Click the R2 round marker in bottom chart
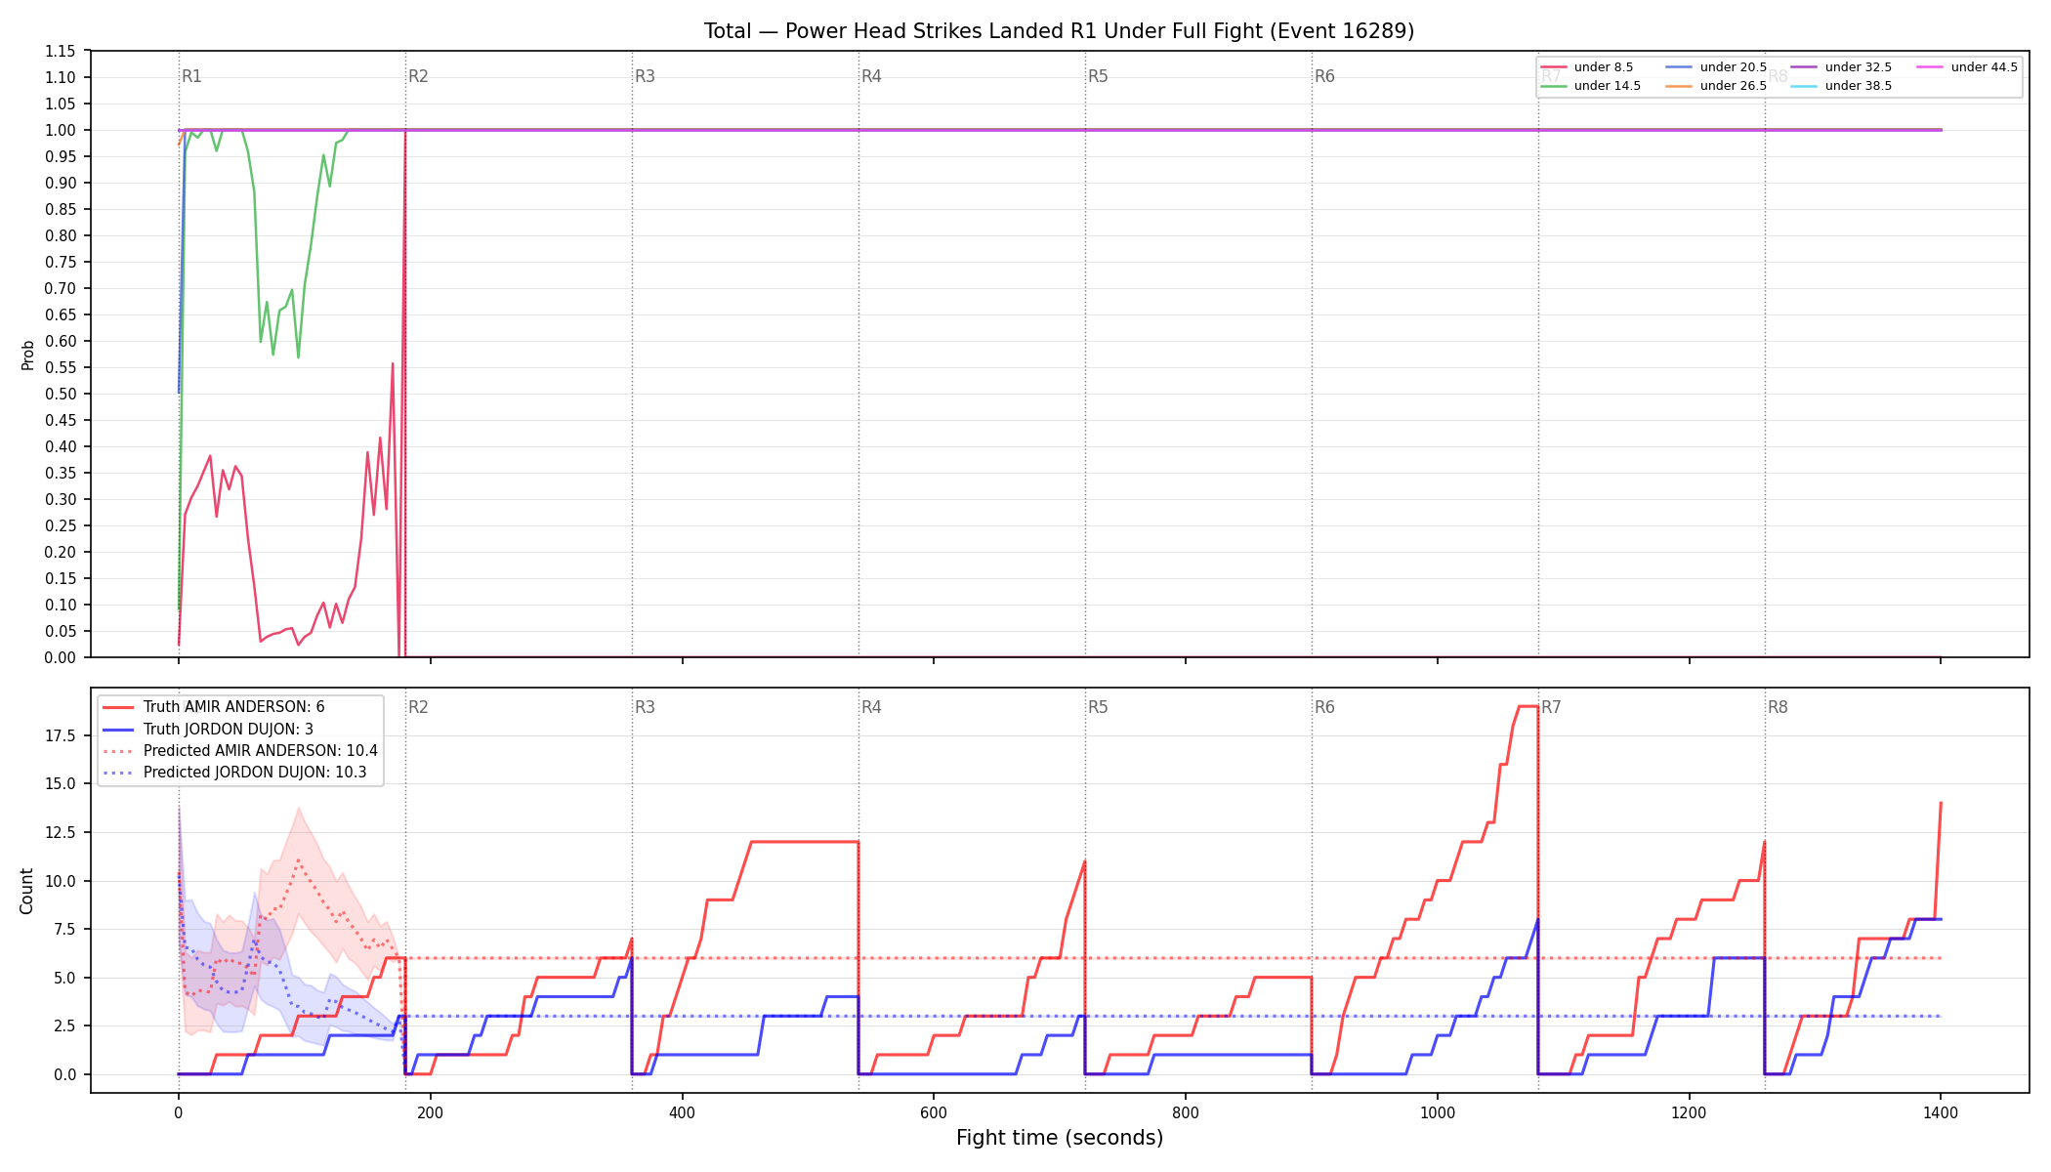Image resolution: width=2051 pixels, height=1172 pixels. [x=418, y=707]
